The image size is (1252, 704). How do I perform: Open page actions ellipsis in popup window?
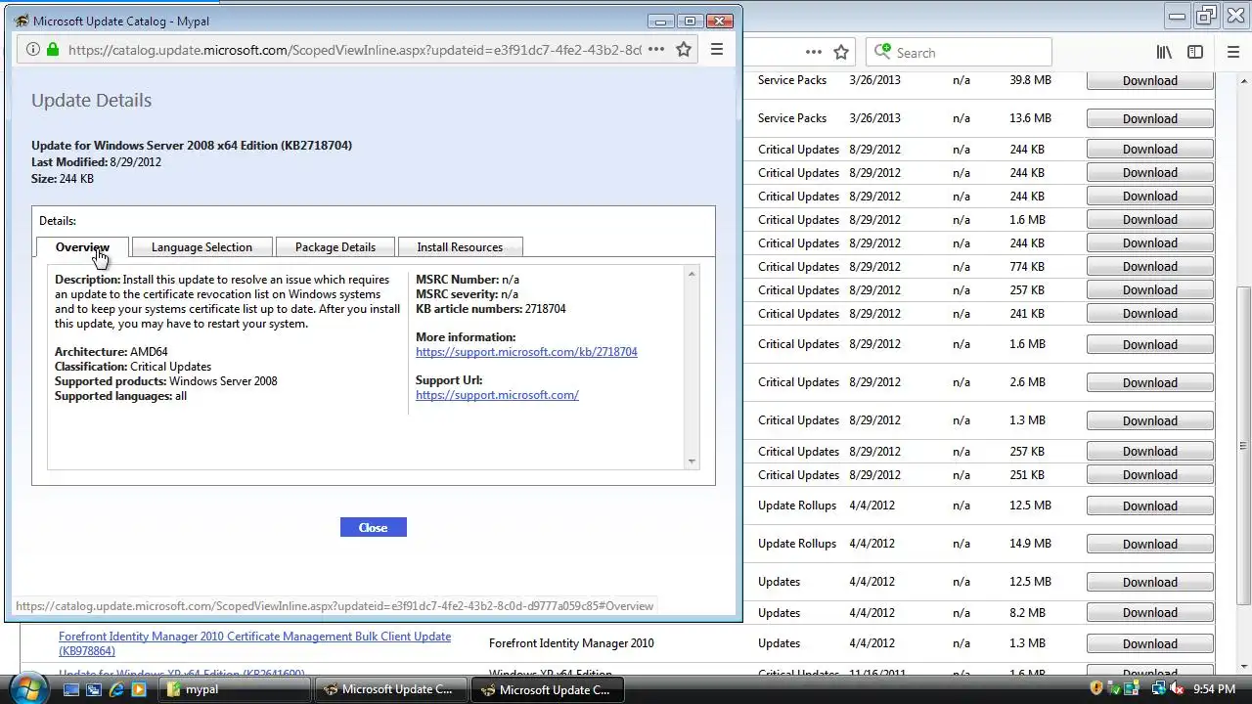(656, 49)
